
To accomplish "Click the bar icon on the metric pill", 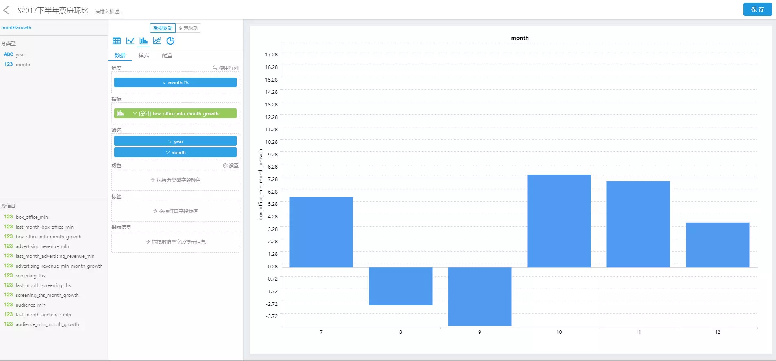I will pos(120,114).
